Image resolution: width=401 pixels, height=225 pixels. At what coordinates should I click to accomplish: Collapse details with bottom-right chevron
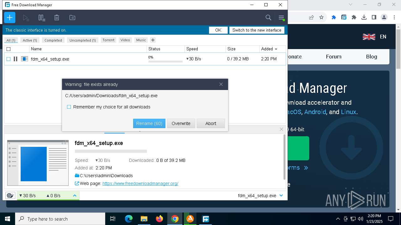click(x=281, y=196)
